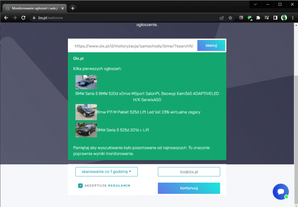Open a new browser tab

[73, 8]
